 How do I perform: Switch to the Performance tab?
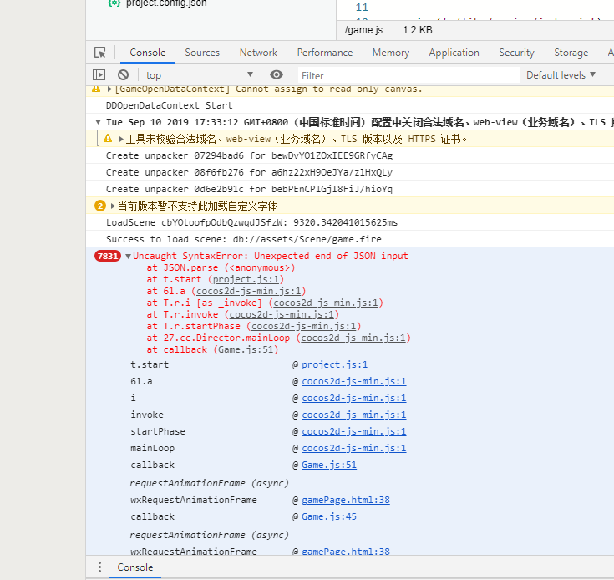coord(325,53)
